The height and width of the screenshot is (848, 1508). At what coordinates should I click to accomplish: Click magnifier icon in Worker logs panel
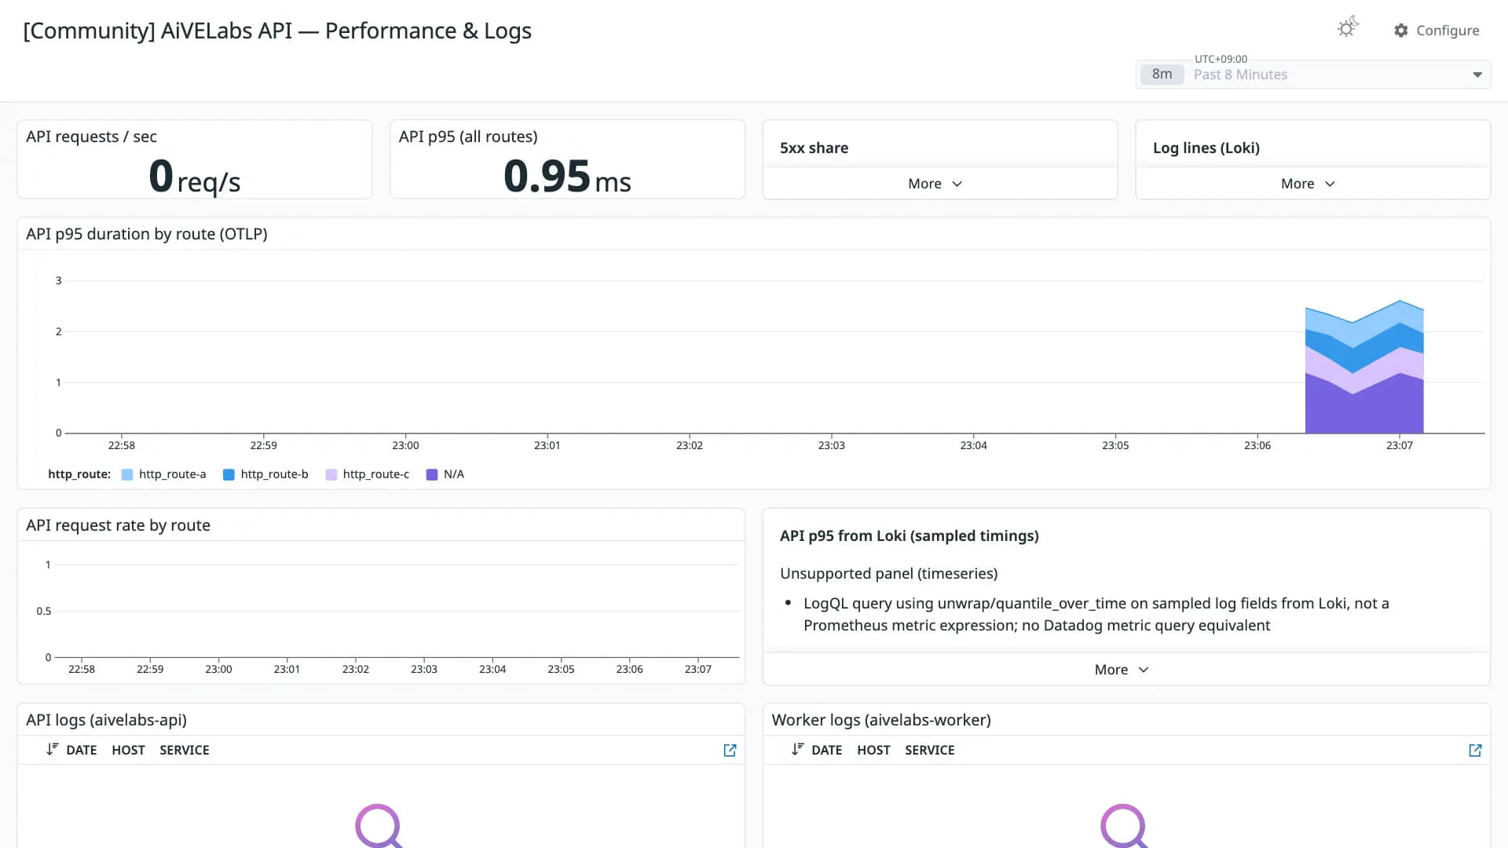pyautogui.click(x=1125, y=826)
